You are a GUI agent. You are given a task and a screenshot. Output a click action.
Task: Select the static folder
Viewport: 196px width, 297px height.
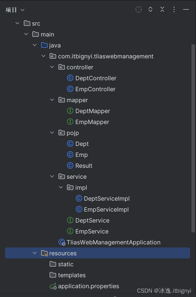click(66, 264)
